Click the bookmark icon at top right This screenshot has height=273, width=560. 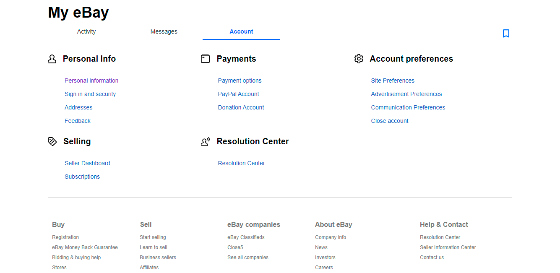point(506,34)
